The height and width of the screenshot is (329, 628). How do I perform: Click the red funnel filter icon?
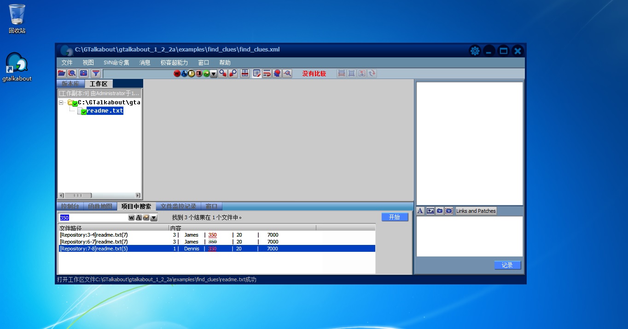[95, 73]
